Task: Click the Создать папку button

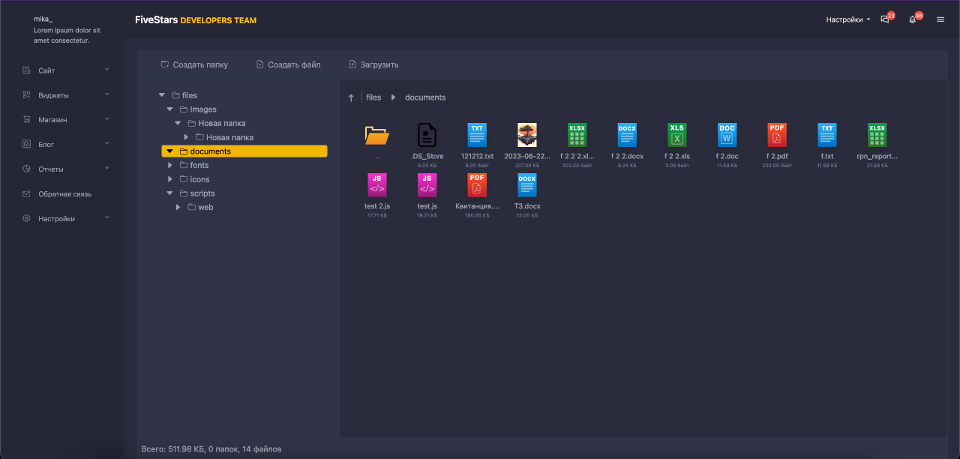Action: coord(194,65)
